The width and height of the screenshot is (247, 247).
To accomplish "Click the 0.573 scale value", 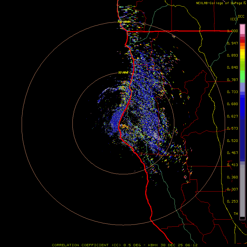I will pyautogui.click(x=232, y=128).
